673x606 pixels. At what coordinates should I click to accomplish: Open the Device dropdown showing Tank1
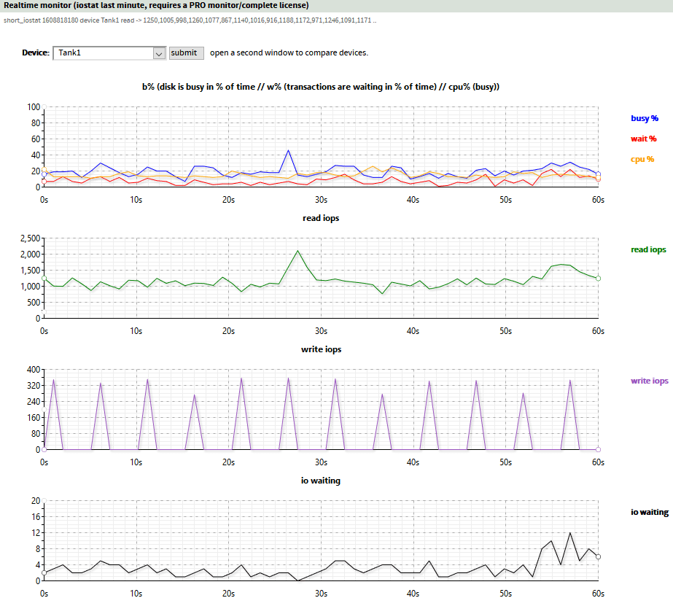click(x=109, y=53)
